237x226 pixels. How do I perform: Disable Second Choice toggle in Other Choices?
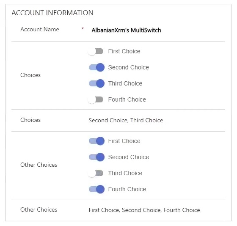coord(96,157)
